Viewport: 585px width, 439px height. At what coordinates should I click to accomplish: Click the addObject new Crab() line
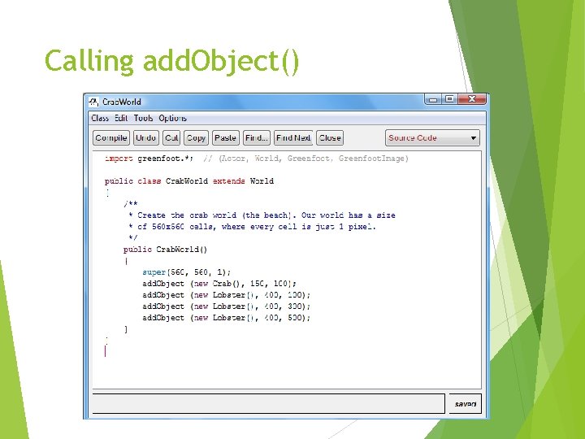click(x=219, y=284)
